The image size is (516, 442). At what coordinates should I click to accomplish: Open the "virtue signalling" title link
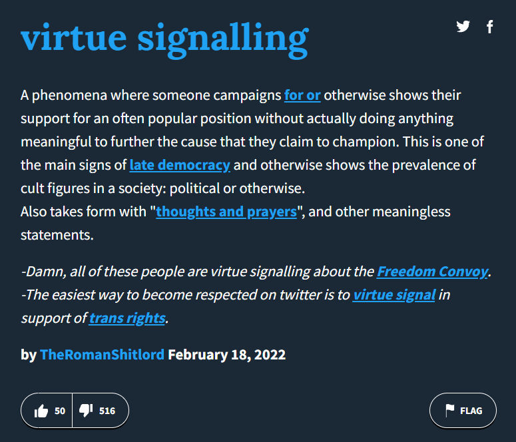pyautogui.click(x=164, y=37)
